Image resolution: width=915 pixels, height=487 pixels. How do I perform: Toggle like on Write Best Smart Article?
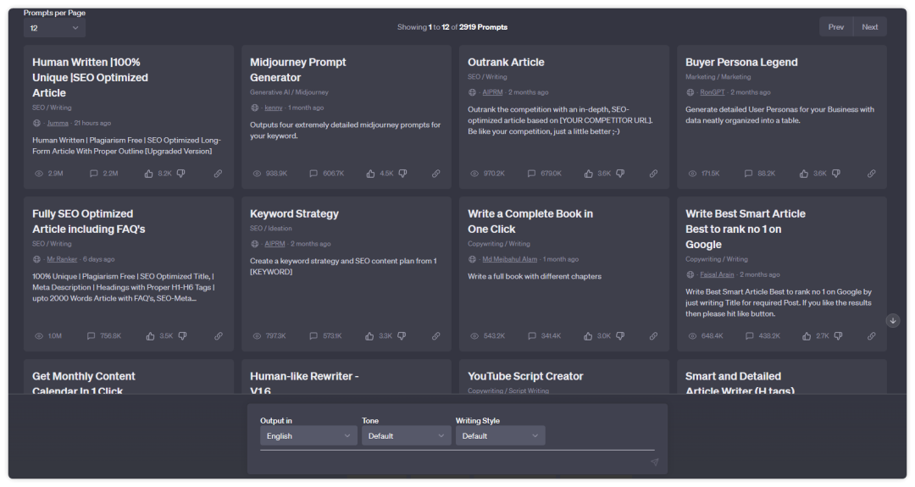click(x=806, y=336)
